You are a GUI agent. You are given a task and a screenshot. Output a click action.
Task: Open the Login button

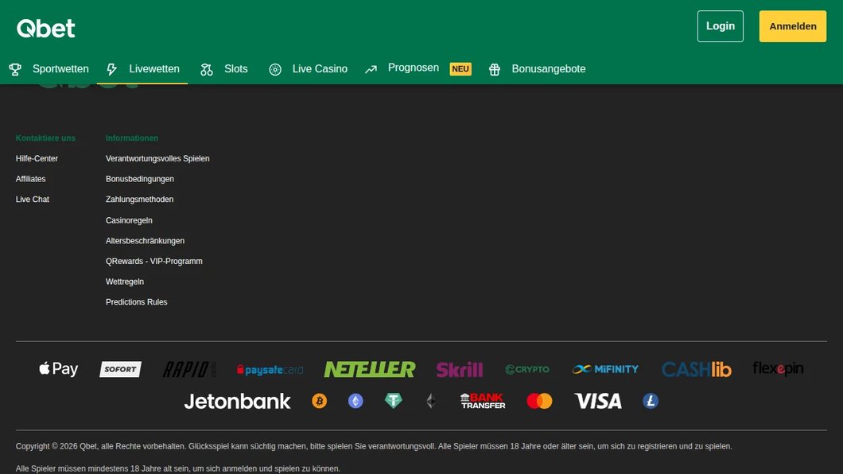[x=720, y=26]
